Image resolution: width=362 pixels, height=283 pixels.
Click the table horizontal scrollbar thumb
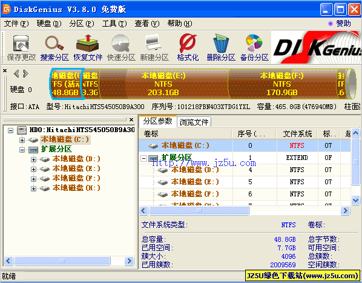click(x=199, y=210)
